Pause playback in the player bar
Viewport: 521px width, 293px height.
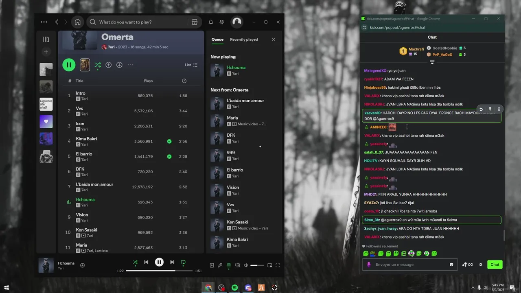click(159, 262)
